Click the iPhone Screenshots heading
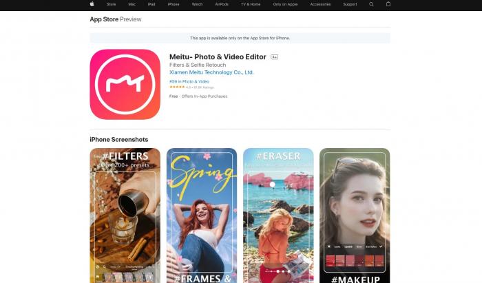This screenshot has width=482, height=283. pos(119,140)
